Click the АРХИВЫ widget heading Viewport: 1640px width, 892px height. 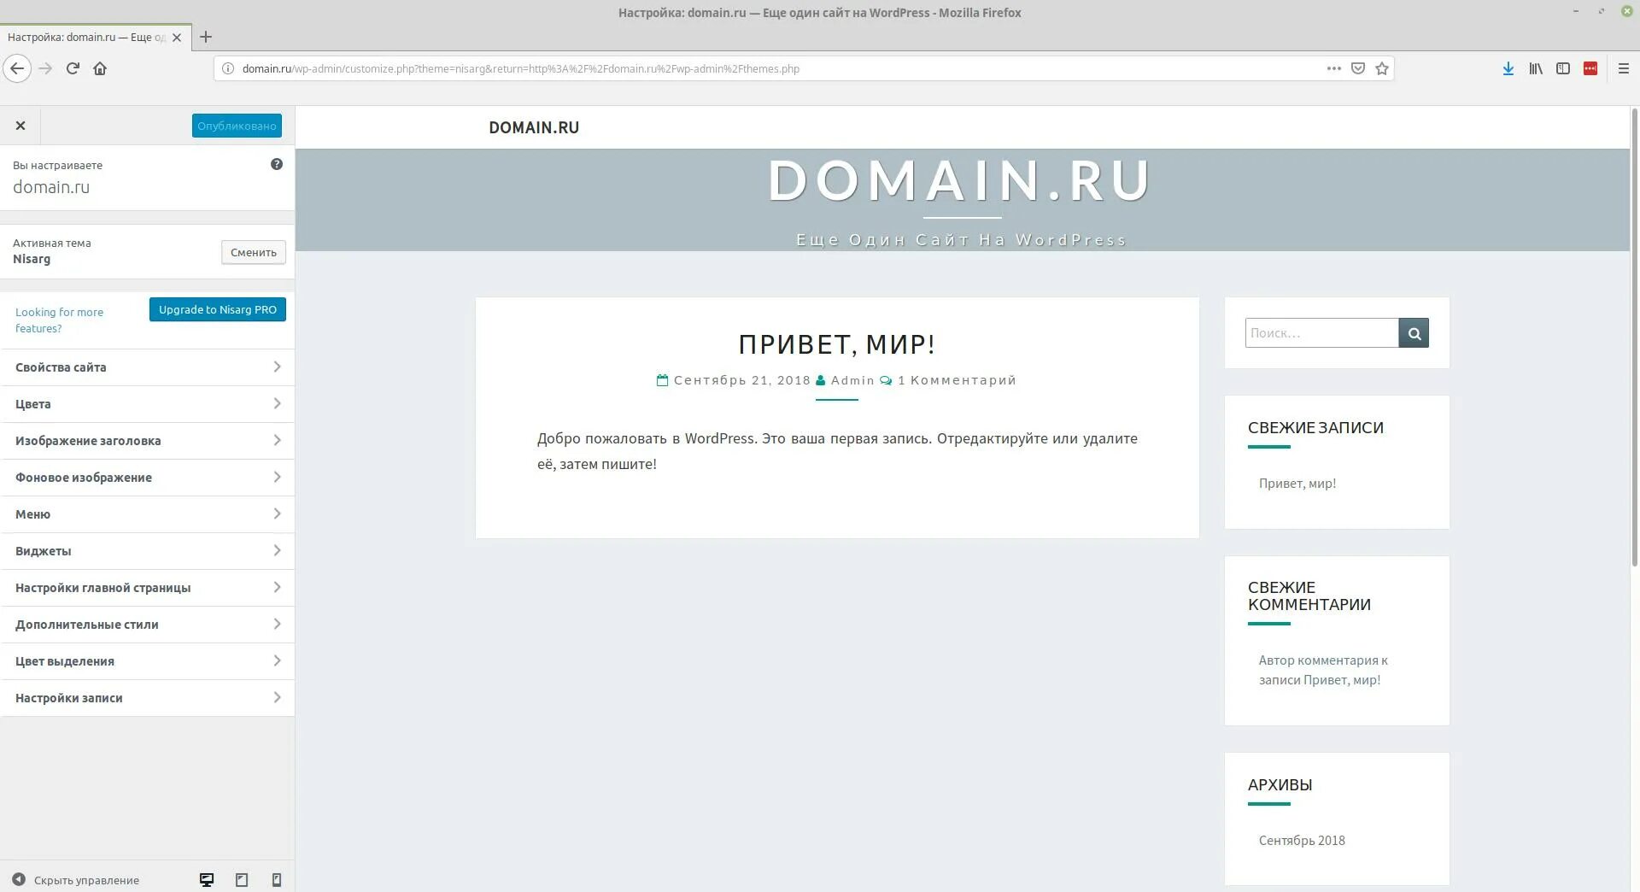(1280, 785)
